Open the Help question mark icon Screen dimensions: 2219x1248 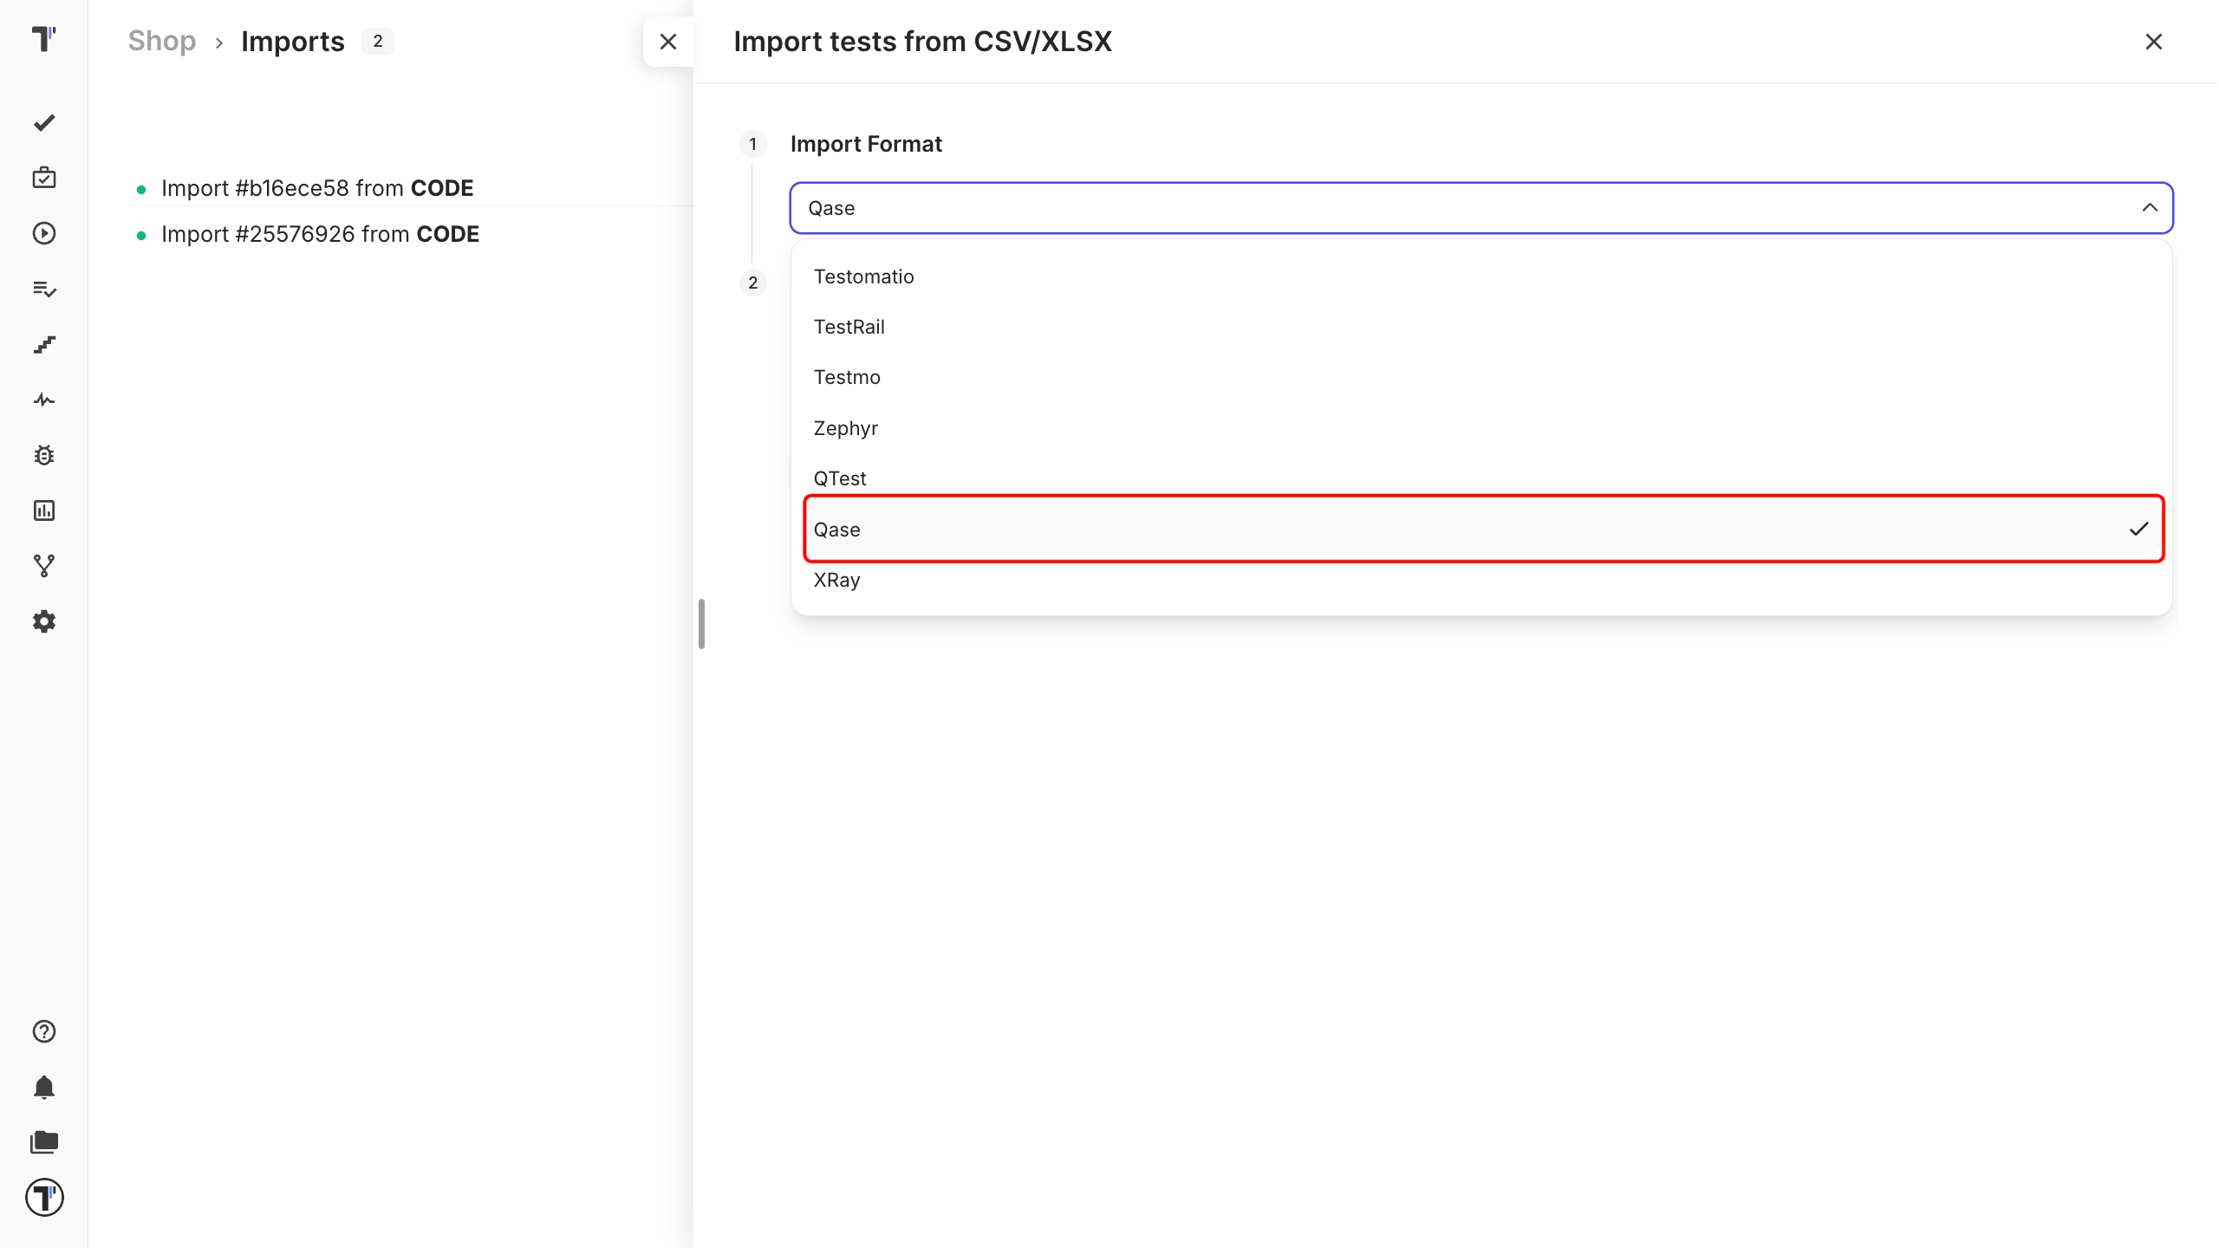(x=44, y=1031)
